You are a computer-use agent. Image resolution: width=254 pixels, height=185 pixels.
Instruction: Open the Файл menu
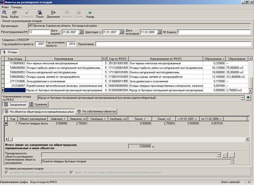[5, 7]
